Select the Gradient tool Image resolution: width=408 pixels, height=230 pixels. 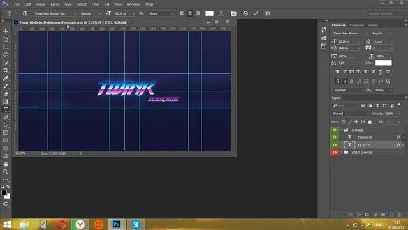click(6, 102)
